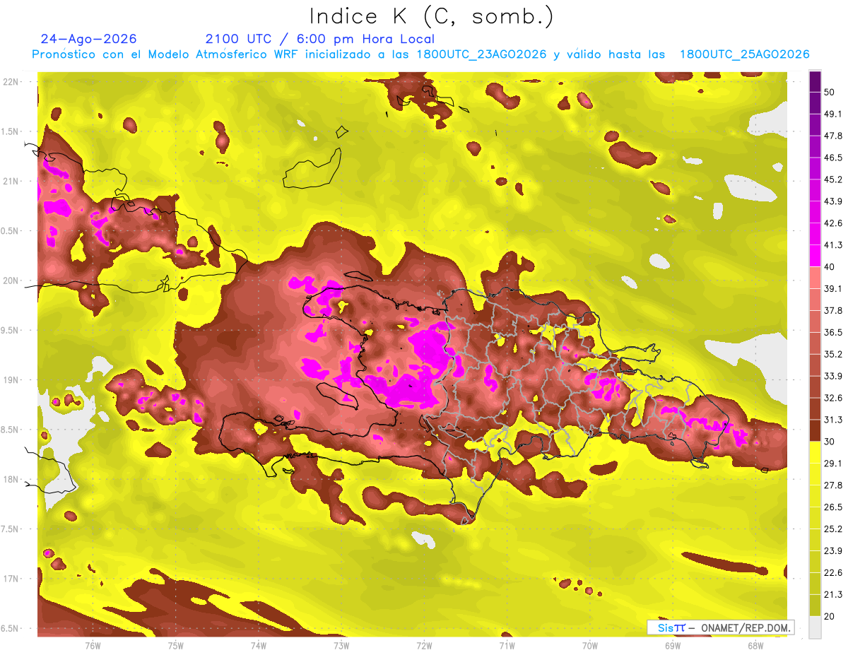Click the '19N' latitude axis label
Screen dimensions: 848x655
point(11,379)
